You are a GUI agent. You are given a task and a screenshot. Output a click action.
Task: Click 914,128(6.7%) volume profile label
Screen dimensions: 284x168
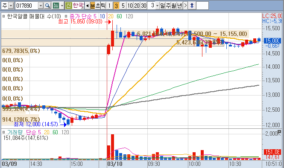(x=21, y=119)
